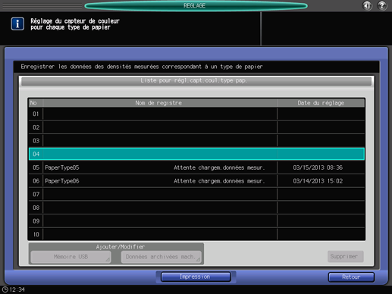This screenshot has width=392, height=294.
Task: Click PaperType05's Attente chargem. status
Action: click(219, 167)
